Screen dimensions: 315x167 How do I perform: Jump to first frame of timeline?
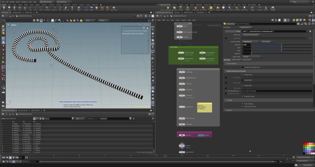pos(3,158)
